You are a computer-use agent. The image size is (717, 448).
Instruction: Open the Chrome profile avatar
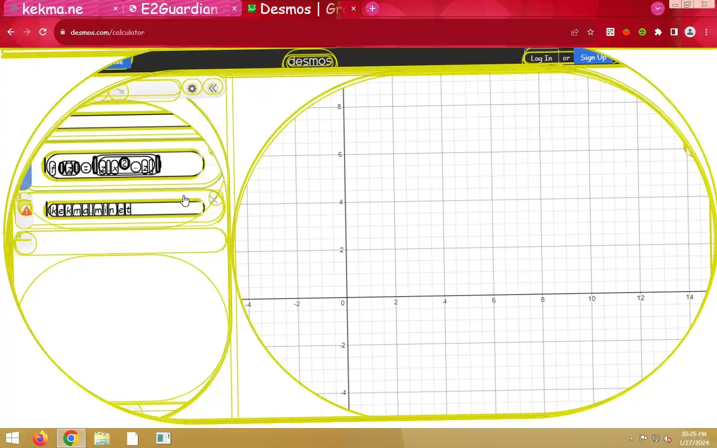pyautogui.click(x=690, y=32)
